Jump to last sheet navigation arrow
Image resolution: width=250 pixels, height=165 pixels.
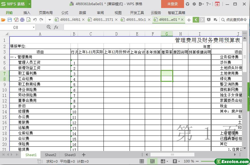pyautogui.click(x=17, y=154)
